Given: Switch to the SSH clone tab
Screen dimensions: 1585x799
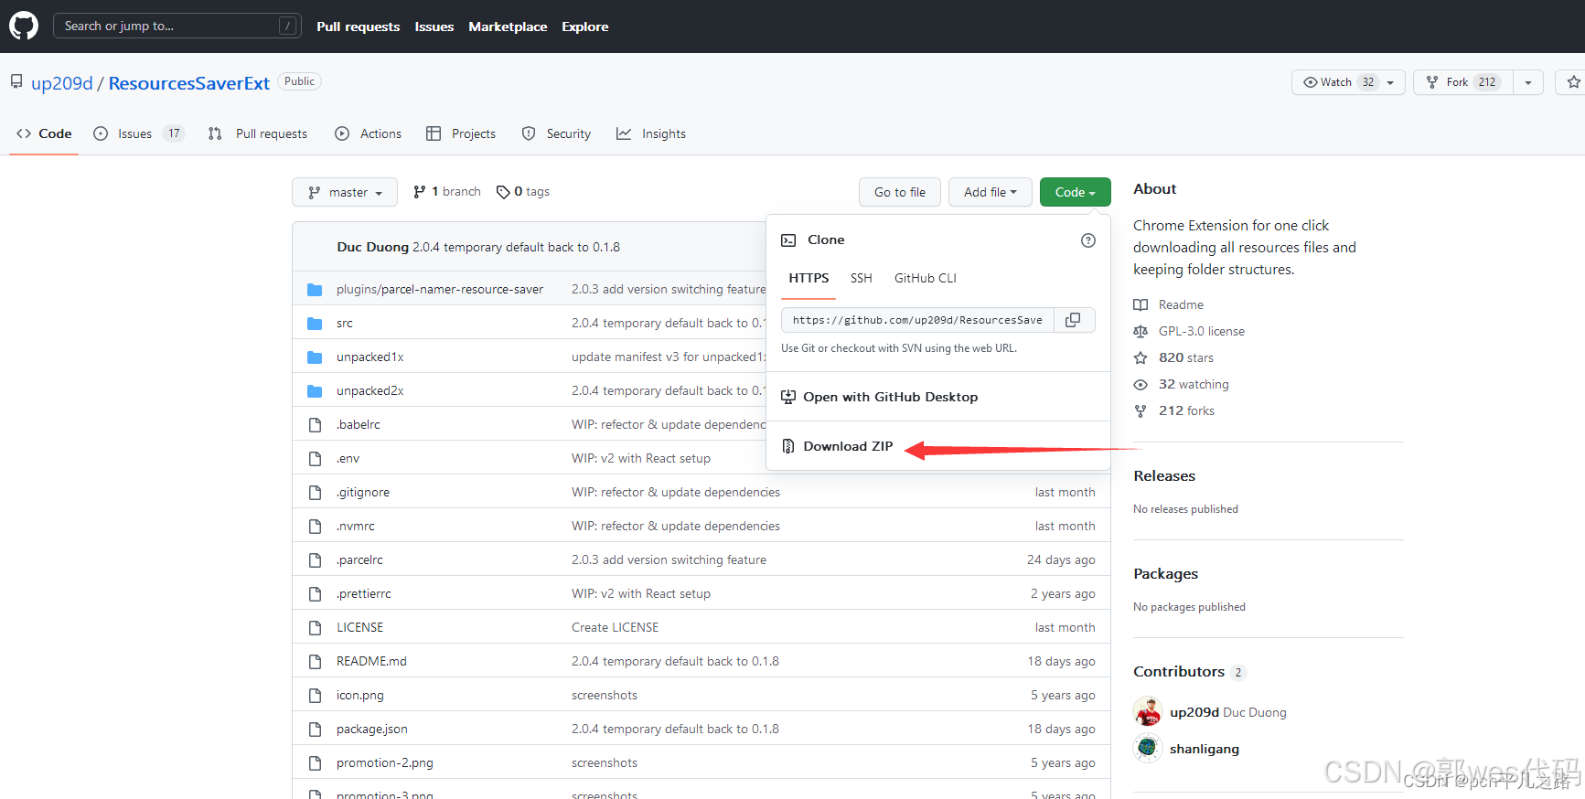Looking at the screenshot, I should coord(862,278).
